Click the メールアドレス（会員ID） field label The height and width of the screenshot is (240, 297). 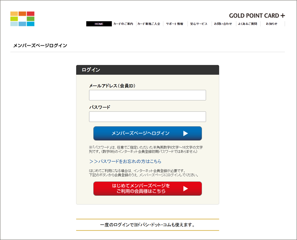112,86
